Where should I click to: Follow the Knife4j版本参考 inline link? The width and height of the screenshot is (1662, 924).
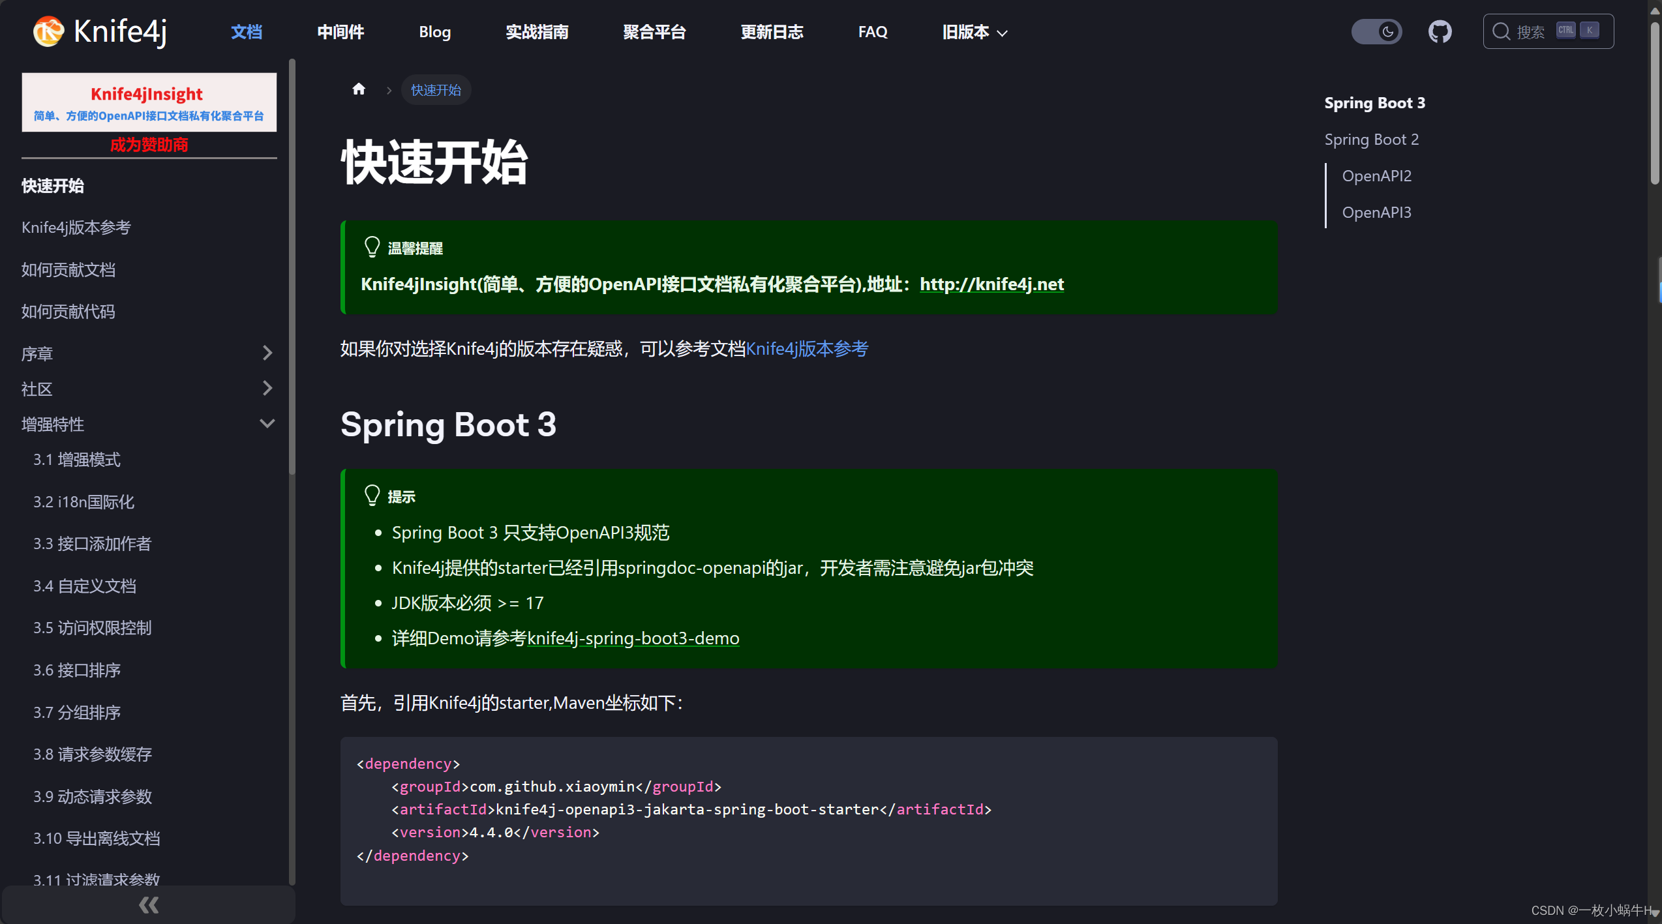(x=807, y=349)
